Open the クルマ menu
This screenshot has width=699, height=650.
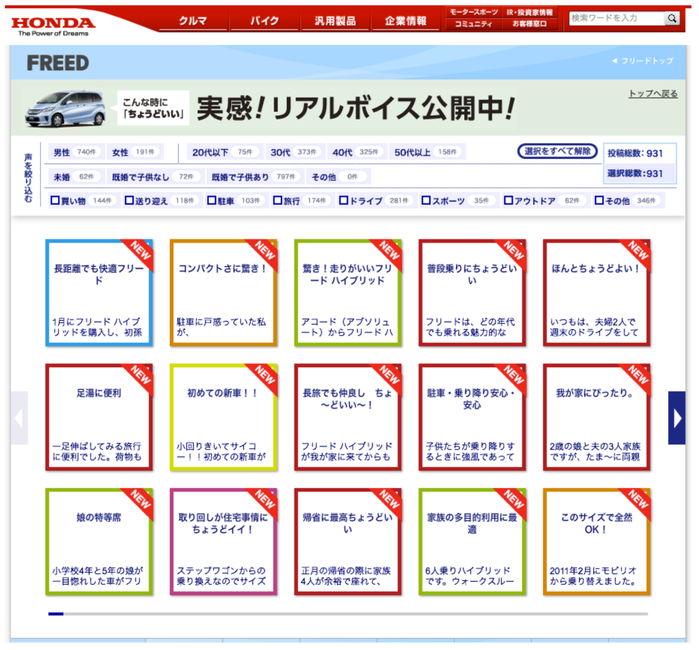tap(193, 21)
